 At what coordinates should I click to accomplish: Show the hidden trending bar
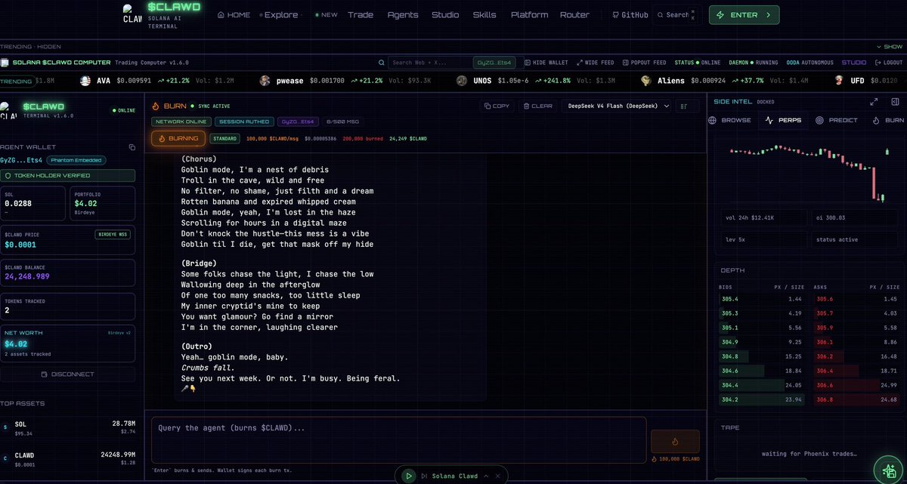tap(889, 47)
